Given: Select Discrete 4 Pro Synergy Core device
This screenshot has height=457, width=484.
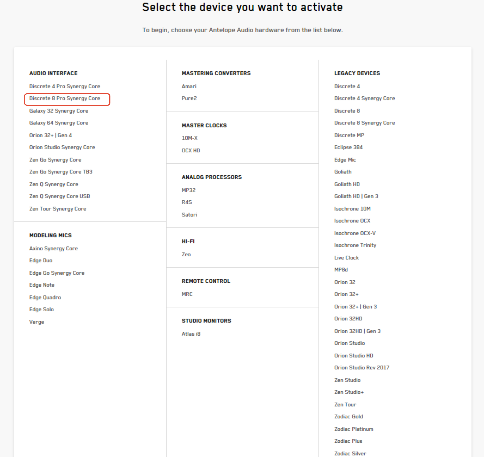Looking at the screenshot, I should (65, 86).
